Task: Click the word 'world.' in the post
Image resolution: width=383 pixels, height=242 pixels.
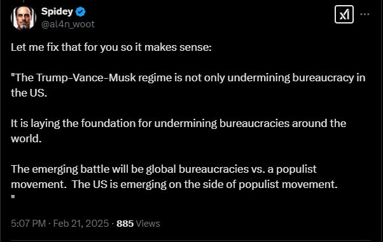Action: 26,138
